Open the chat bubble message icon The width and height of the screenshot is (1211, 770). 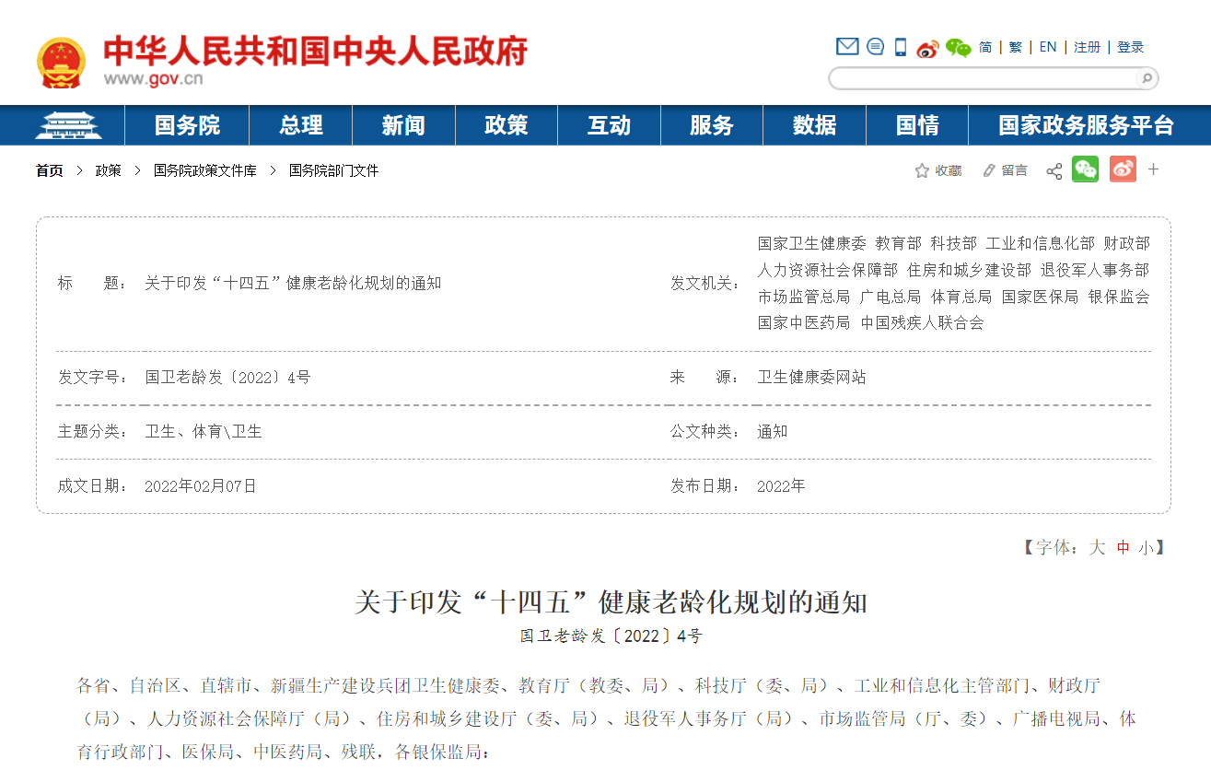(875, 47)
